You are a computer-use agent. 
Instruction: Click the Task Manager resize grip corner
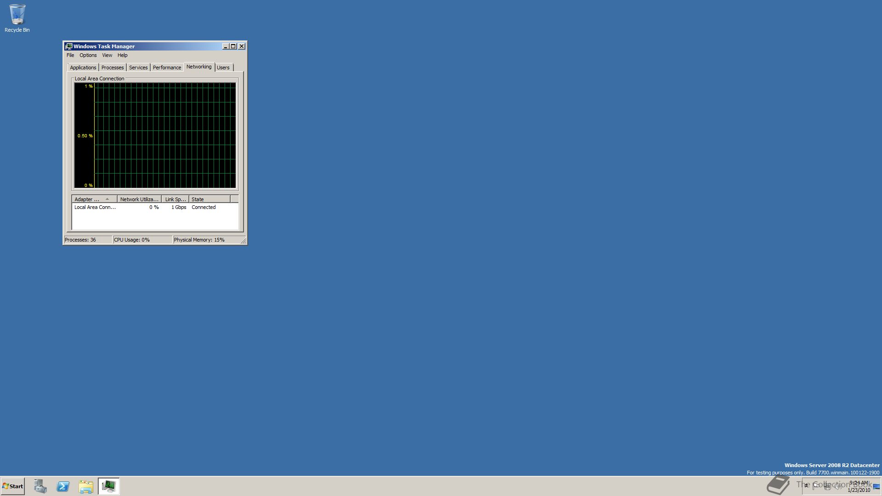(243, 241)
